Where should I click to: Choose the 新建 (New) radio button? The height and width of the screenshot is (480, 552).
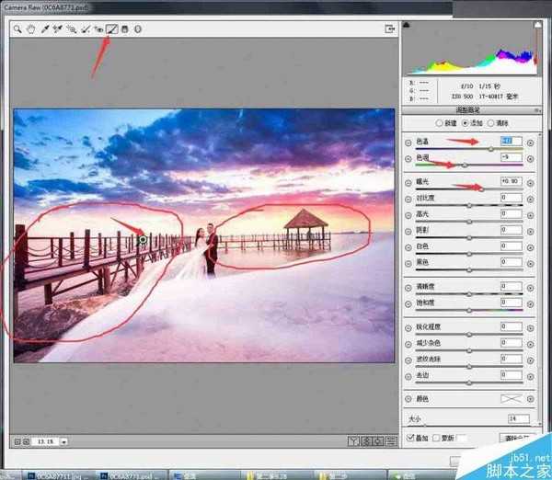[x=439, y=123]
